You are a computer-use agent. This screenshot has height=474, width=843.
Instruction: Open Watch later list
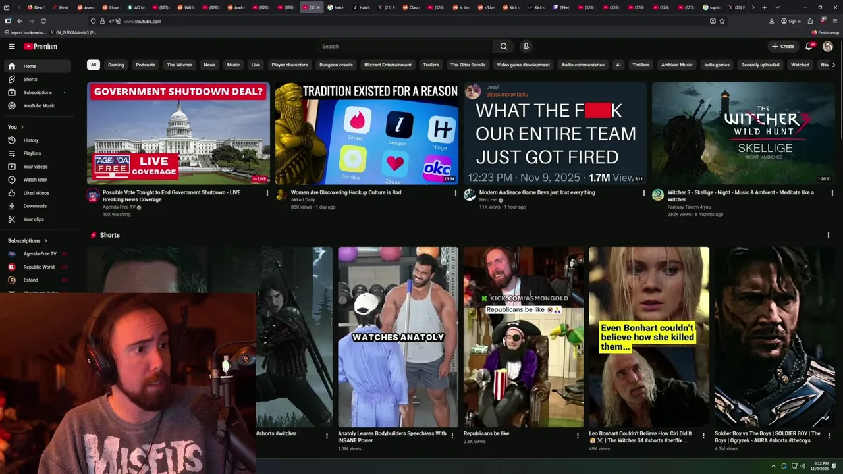click(x=37, y=180)
